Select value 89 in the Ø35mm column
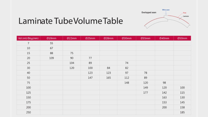 coord(146,78)
